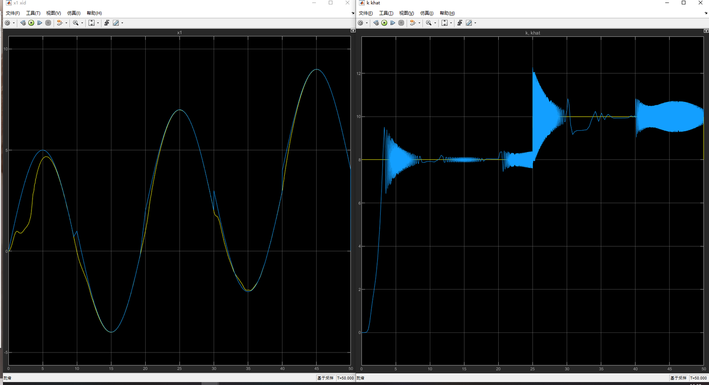
Task: Stop the simulation in the x1 scope
Action: click(x=48, y=23)
